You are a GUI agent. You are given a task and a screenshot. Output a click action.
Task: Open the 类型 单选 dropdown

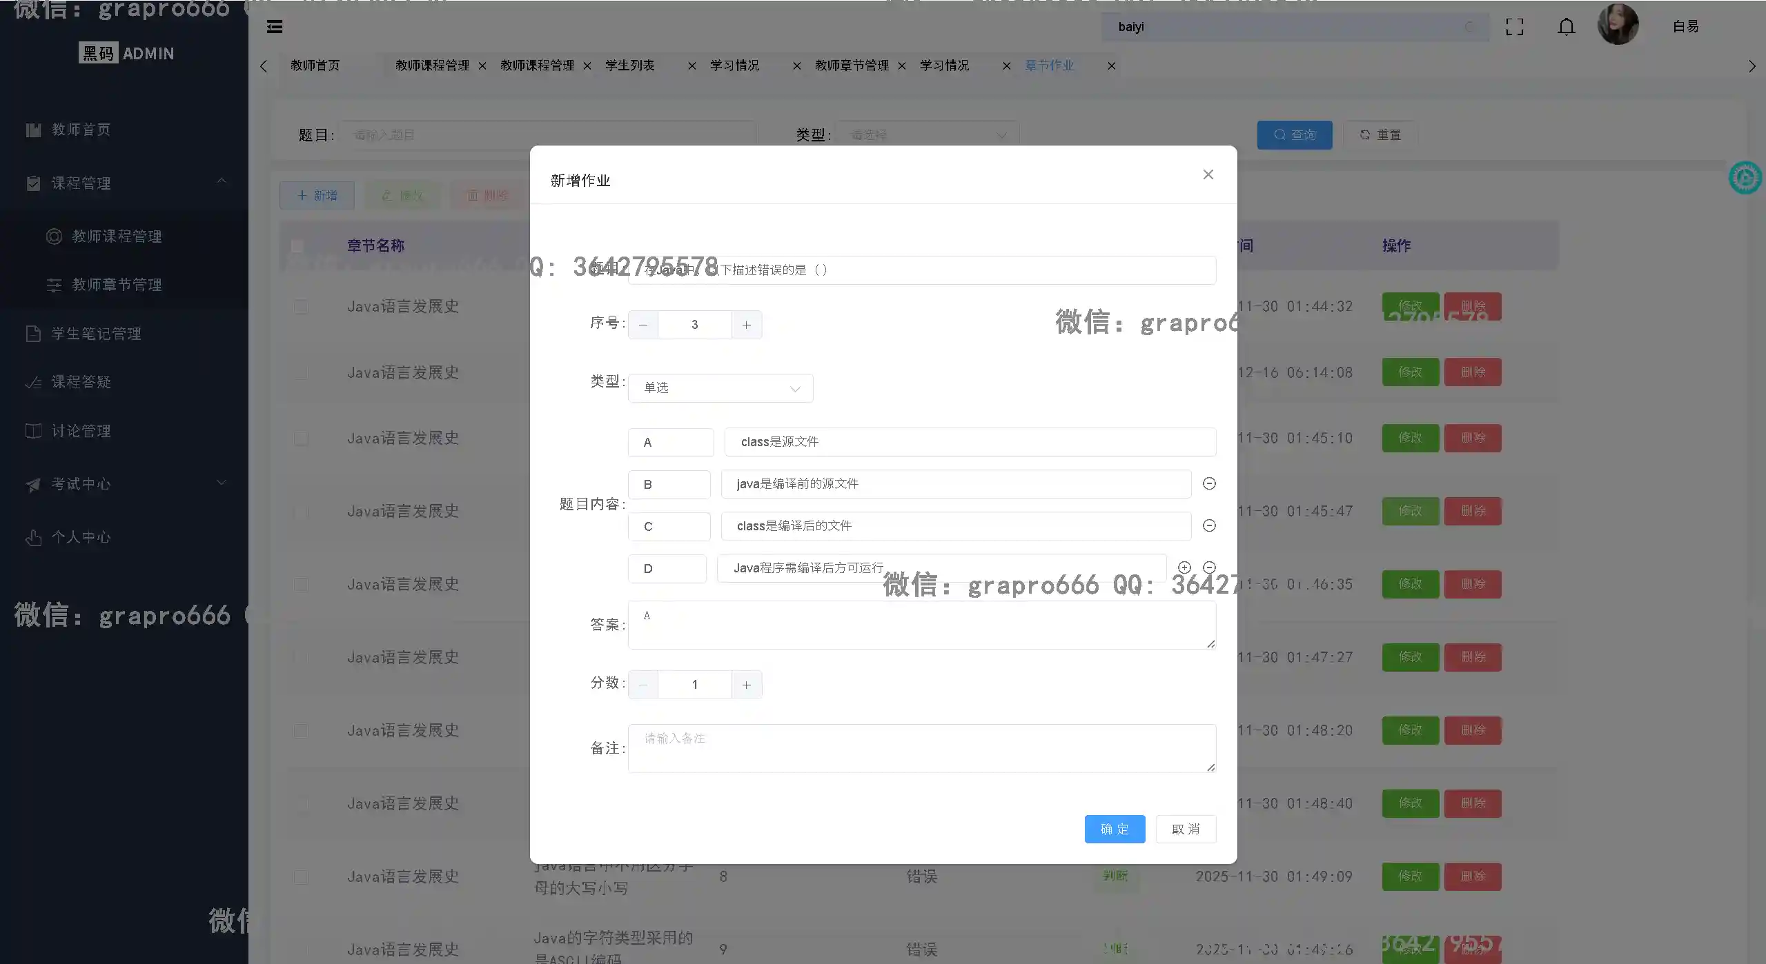(720, 388)
